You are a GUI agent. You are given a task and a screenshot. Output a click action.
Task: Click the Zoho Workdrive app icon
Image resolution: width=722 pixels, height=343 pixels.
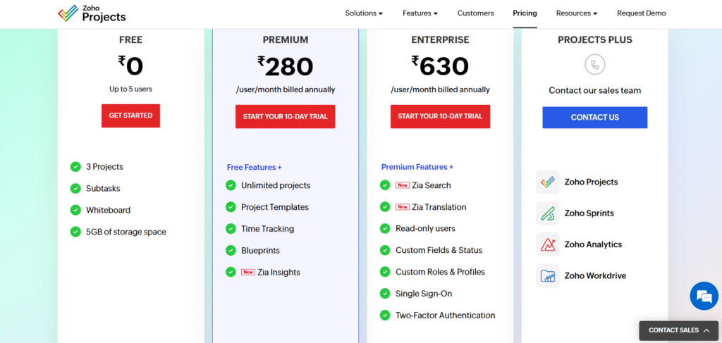coord(548,275)
